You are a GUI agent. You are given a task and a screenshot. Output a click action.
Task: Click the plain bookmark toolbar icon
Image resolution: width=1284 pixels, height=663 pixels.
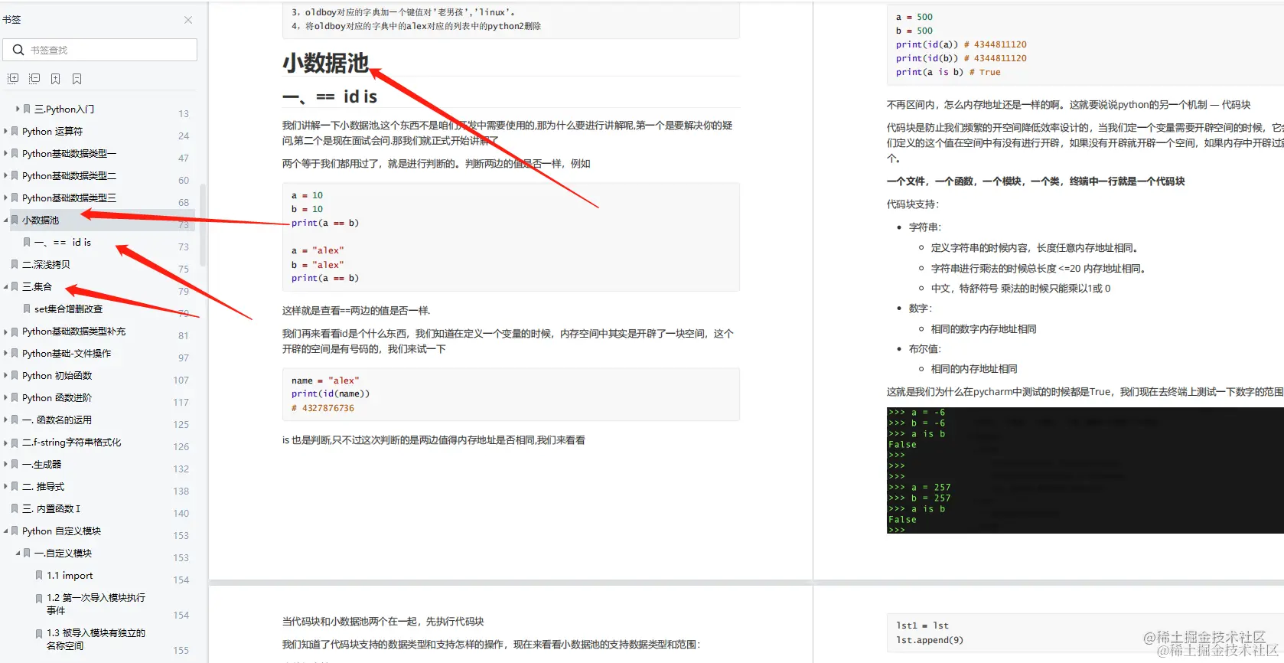click(77, 79)
